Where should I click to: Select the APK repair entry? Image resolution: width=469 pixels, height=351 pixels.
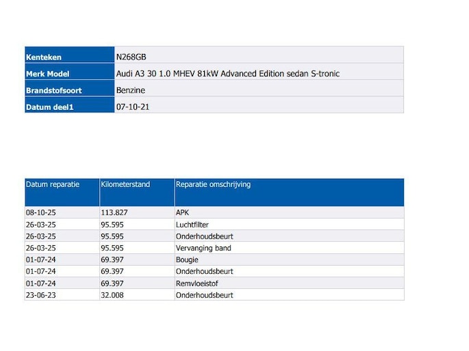pos(182,212)
